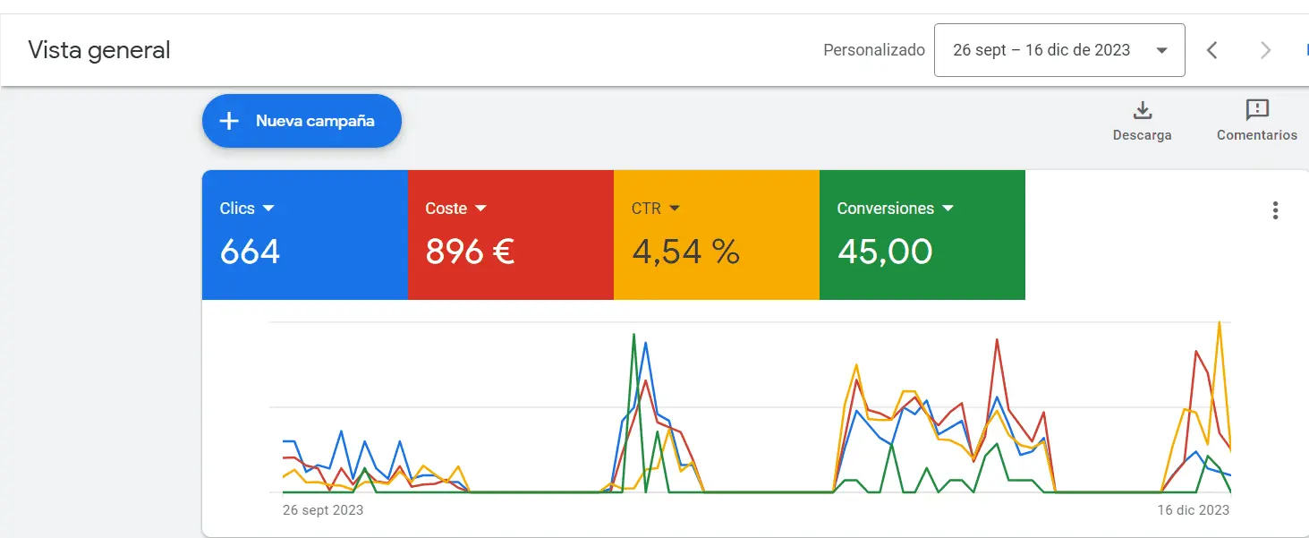Open the three-dot chart options menu
The image size is (1309, 538).
pos(1275,210)
